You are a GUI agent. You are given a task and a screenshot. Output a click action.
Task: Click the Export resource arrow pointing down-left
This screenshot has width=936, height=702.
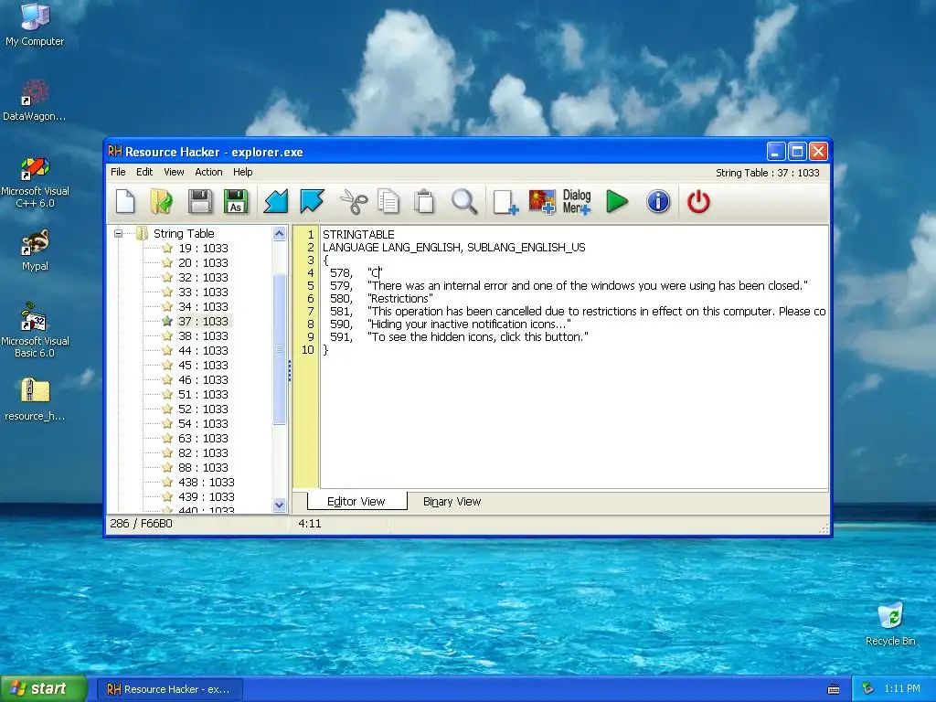[276, 202]
